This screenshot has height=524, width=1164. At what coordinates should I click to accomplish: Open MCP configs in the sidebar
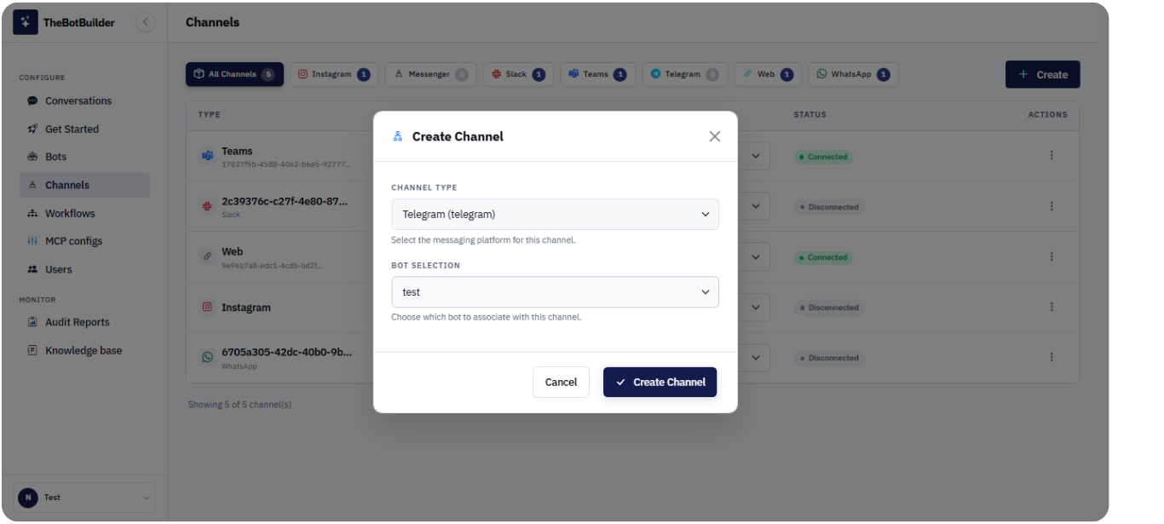point(84,241)
